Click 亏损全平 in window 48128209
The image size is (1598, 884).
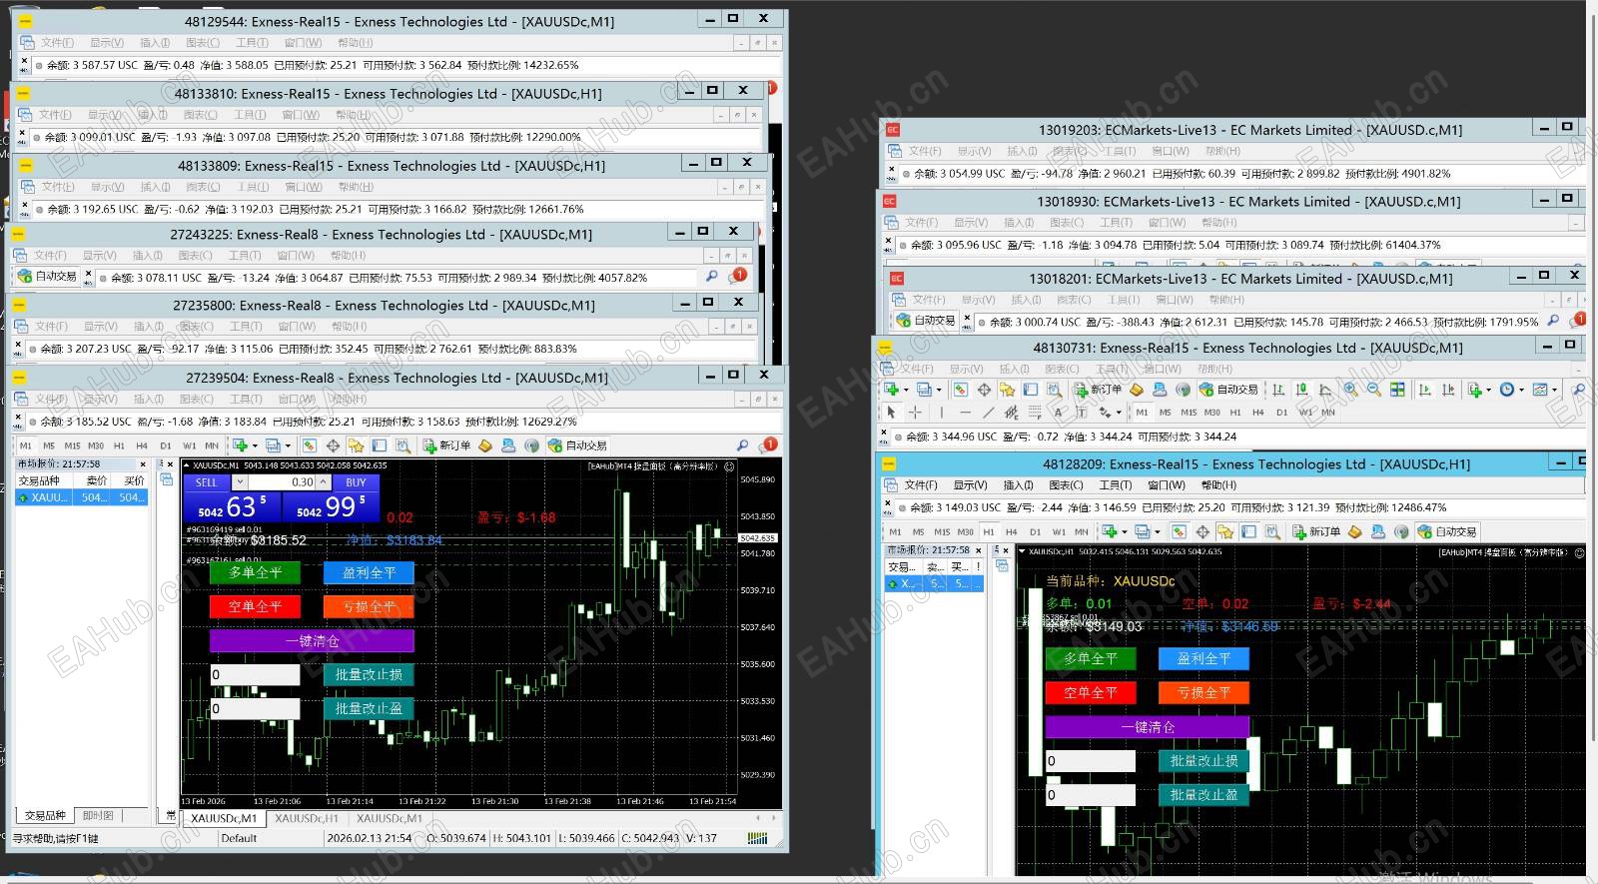[1203, 692]
